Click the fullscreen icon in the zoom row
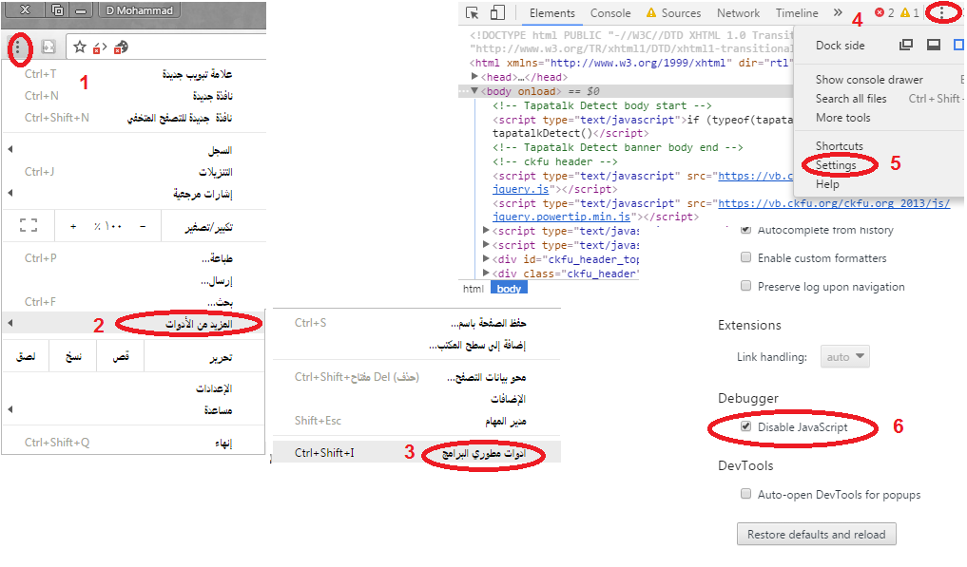The height and width of the screenshot is (567, 967). (29, 226)
